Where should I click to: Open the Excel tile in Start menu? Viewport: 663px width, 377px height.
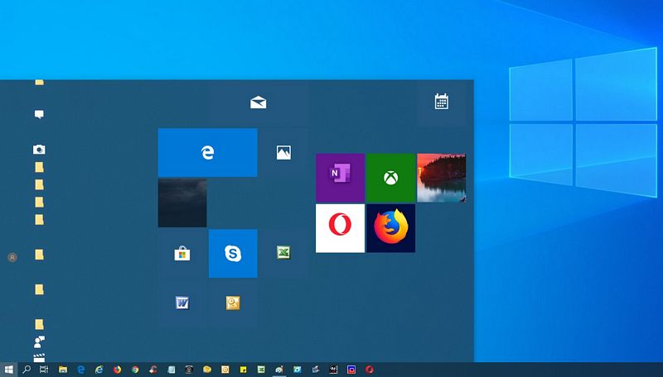283,253
